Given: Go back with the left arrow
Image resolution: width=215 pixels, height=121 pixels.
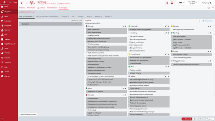Looking at the screenshot, I should 21,3.
